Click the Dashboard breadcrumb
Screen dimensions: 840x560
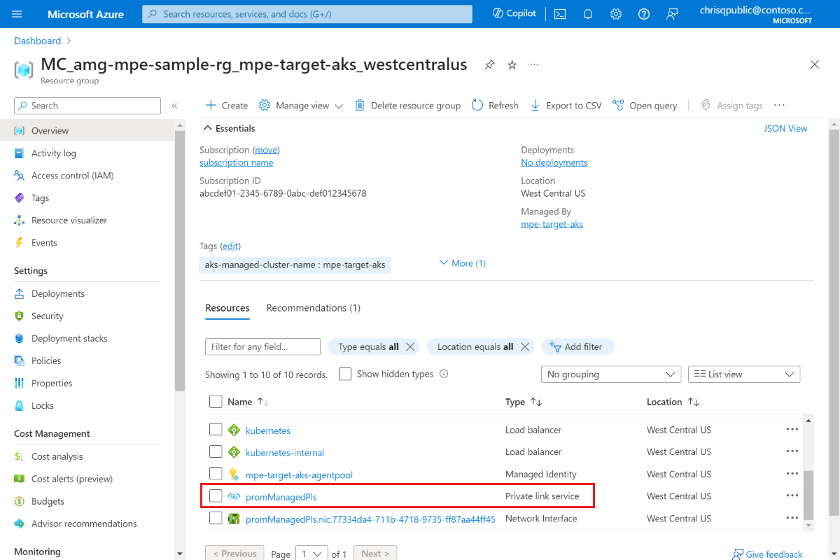click(37, 41)
